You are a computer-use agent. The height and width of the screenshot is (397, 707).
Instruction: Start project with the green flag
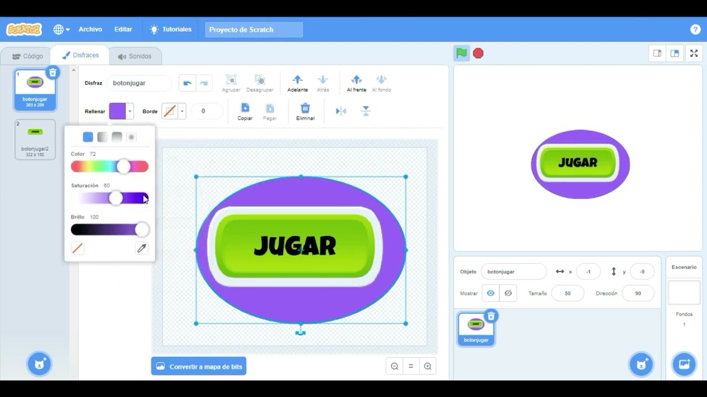461,53
